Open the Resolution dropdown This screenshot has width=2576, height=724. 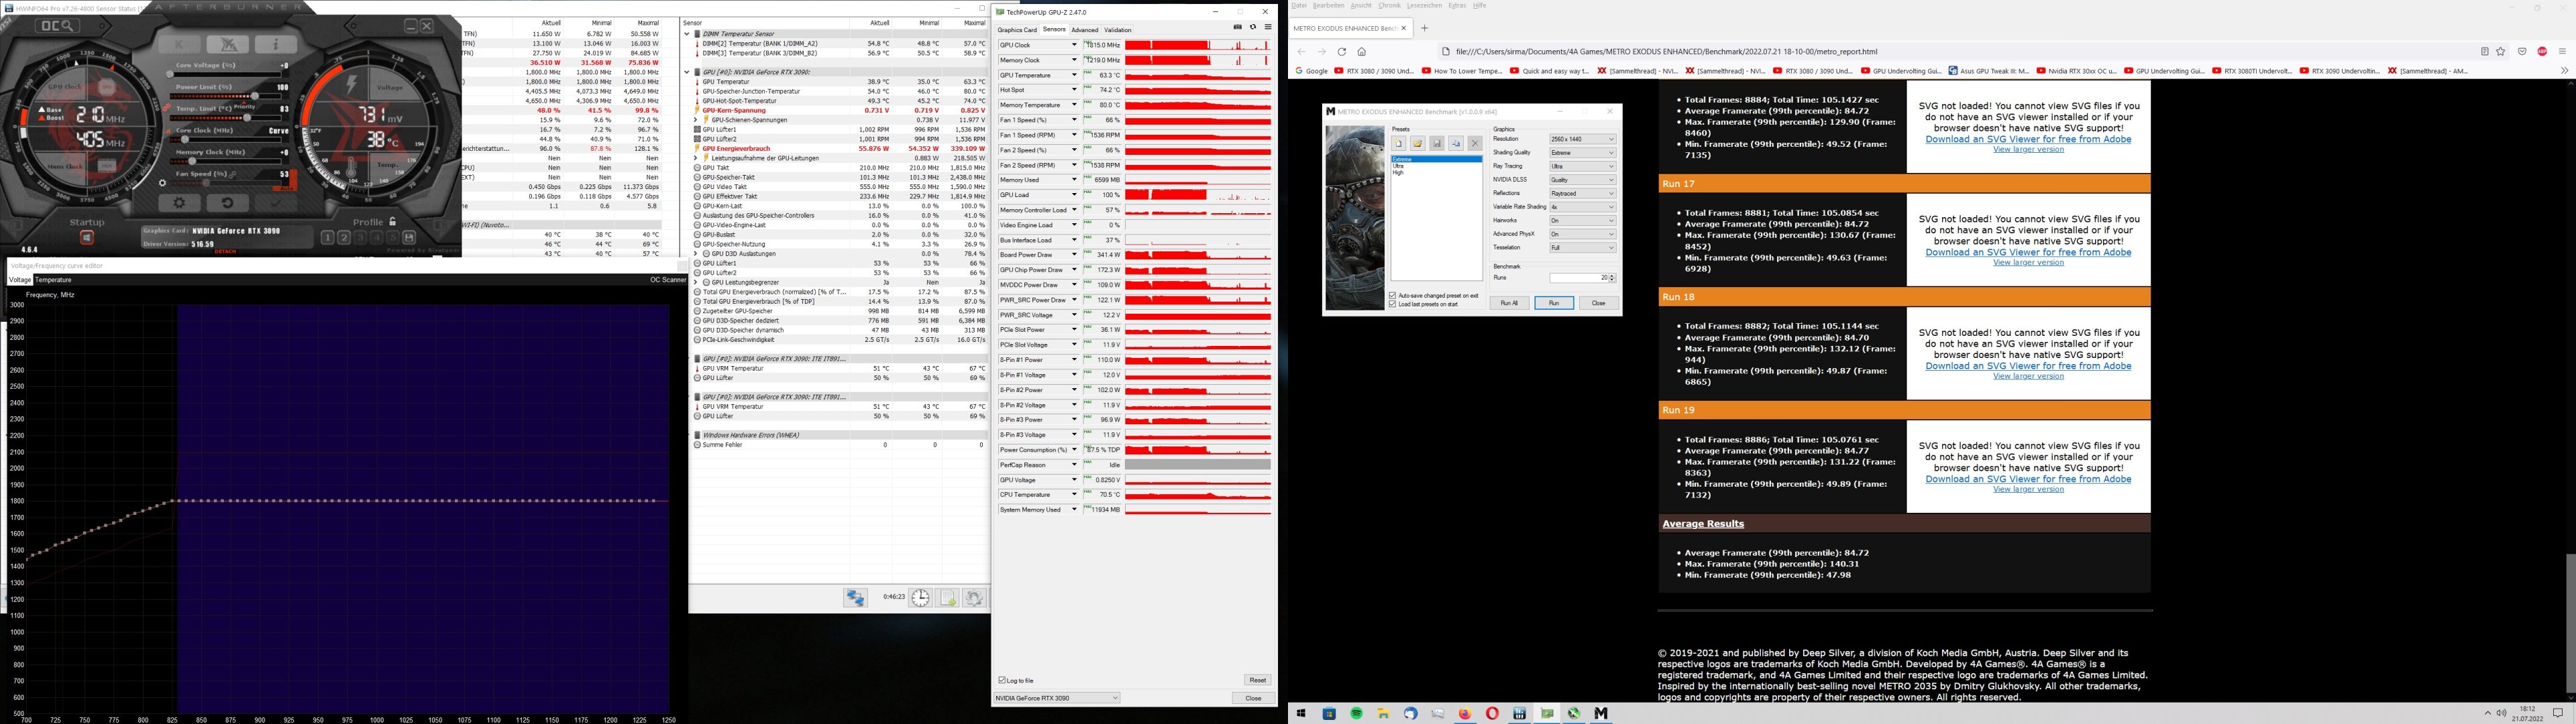[x=1582, y=139]
